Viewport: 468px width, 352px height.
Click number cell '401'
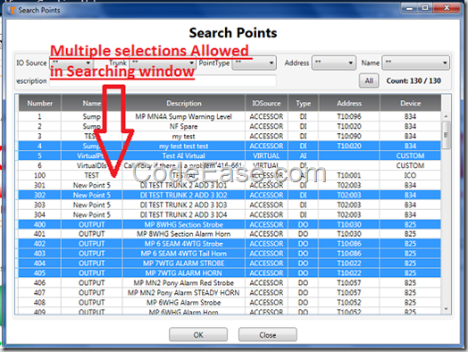tap(39, 234)
